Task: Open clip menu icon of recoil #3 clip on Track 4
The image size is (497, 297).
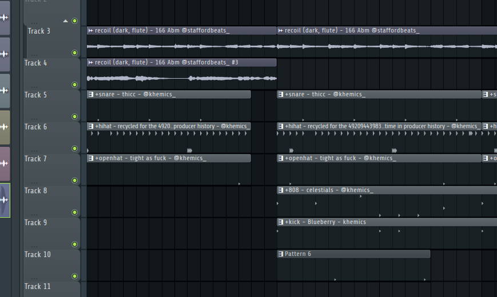Action: 91,62
